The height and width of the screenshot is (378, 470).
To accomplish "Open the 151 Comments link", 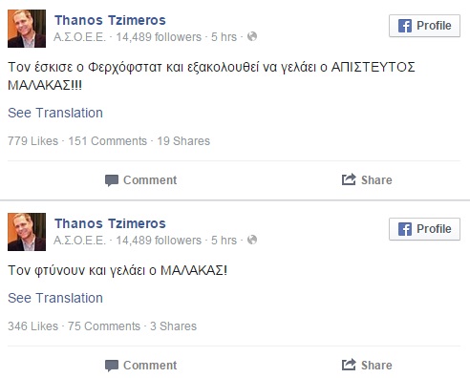I will 108,141.
